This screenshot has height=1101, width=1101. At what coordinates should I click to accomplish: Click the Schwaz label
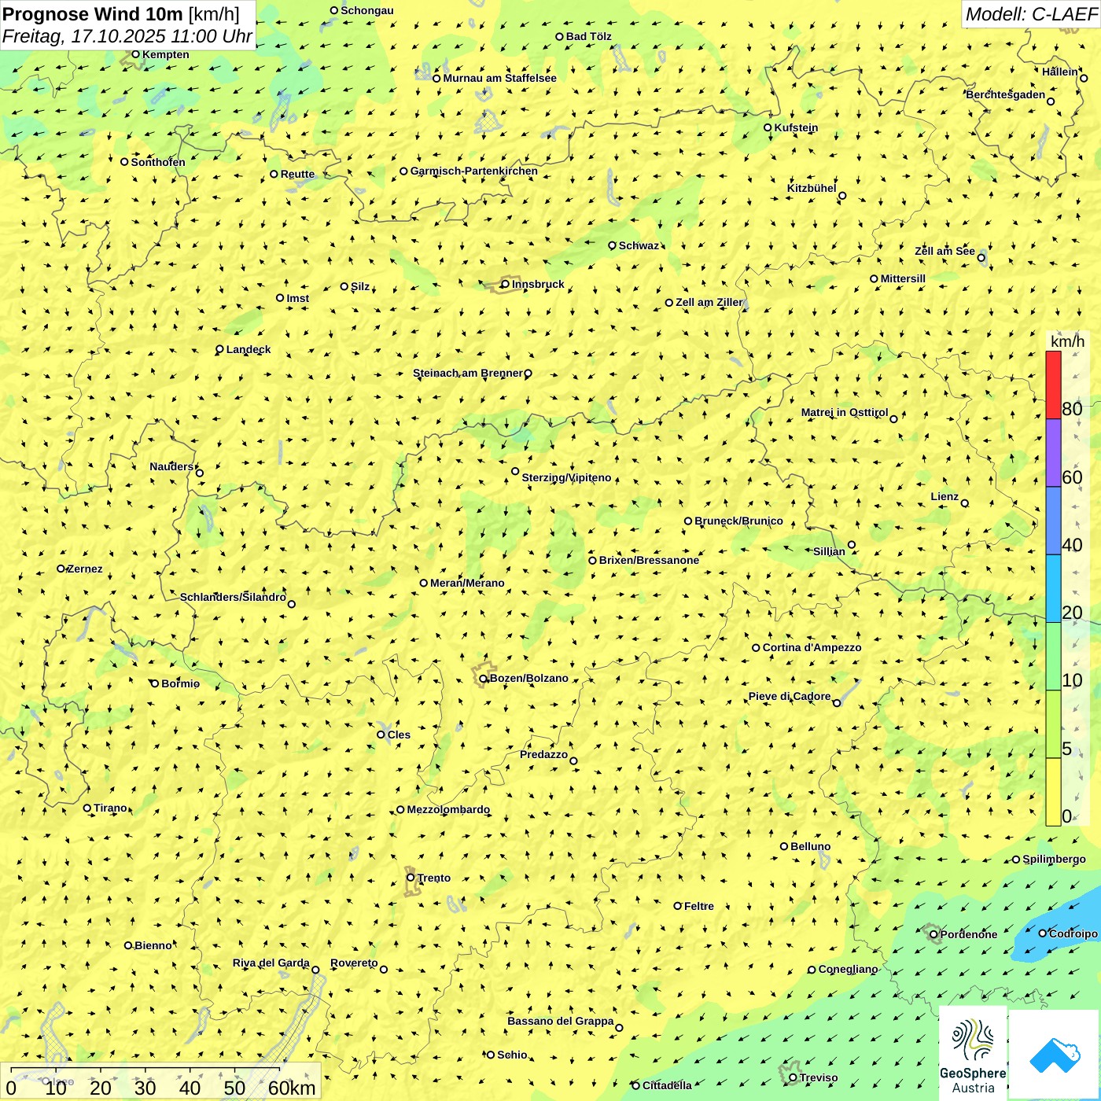click(639, 245)
